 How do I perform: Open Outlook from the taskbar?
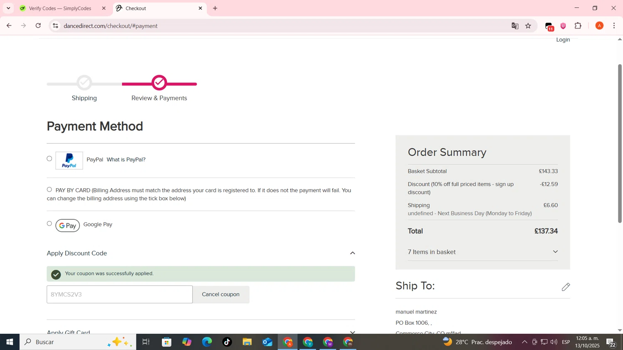pos(267,342)
